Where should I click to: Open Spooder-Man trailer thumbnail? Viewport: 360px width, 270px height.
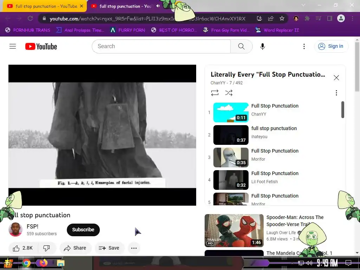234,231
